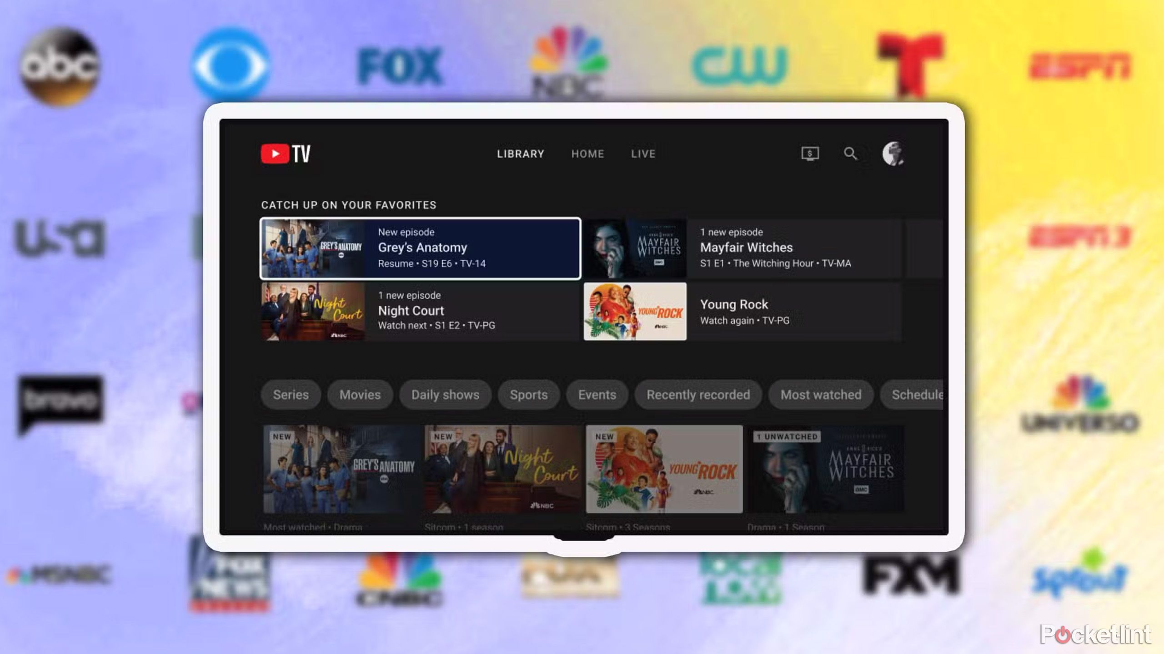1164x654 pixels.
Task: Open Grey's Anatomy new episode
Action: point(422,248)
